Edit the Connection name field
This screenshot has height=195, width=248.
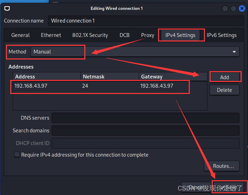point(146,21)
